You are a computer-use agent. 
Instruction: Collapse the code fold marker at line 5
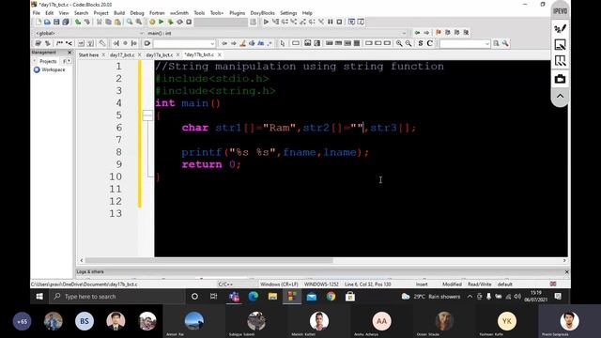tap(147, 115)
